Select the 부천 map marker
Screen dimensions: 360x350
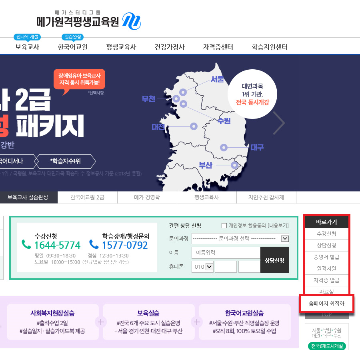176,99
